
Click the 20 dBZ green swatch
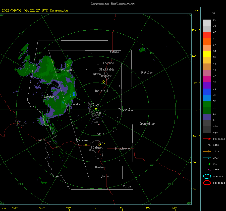coord(207,104)
